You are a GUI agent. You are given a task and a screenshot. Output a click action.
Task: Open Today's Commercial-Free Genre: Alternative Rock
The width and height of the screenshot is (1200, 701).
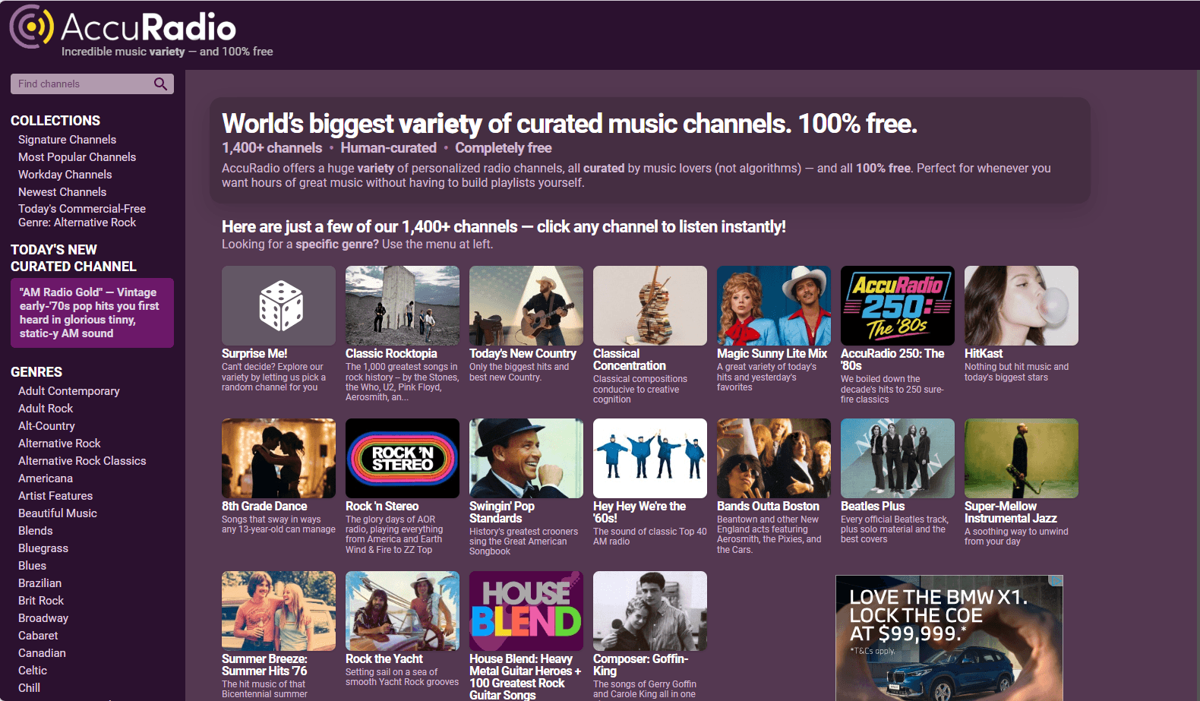click(82, 216)
